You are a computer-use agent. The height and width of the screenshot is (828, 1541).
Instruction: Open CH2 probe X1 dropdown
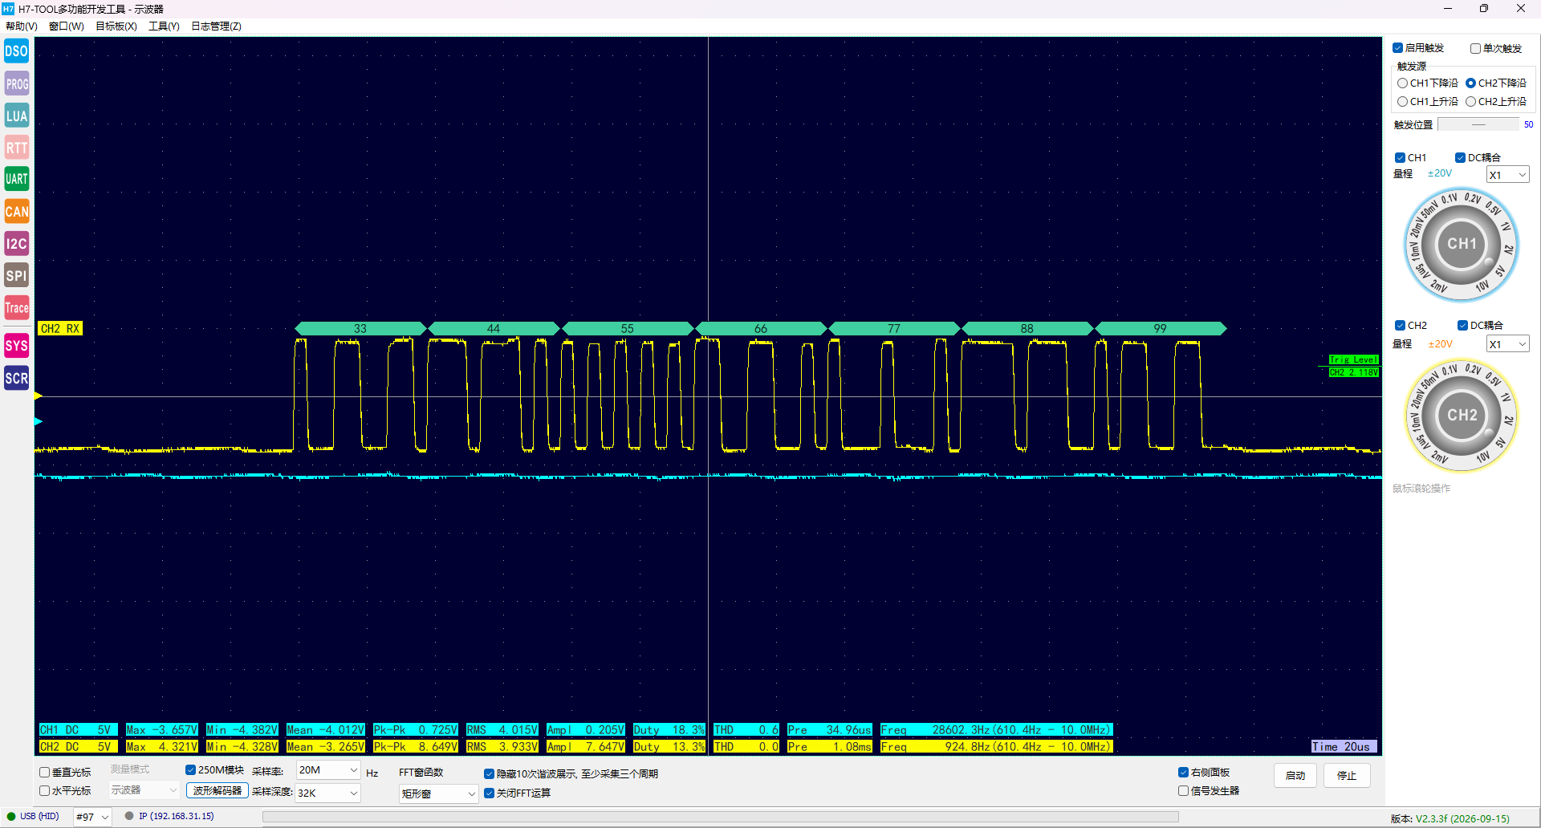click(x=1507, y=344)
